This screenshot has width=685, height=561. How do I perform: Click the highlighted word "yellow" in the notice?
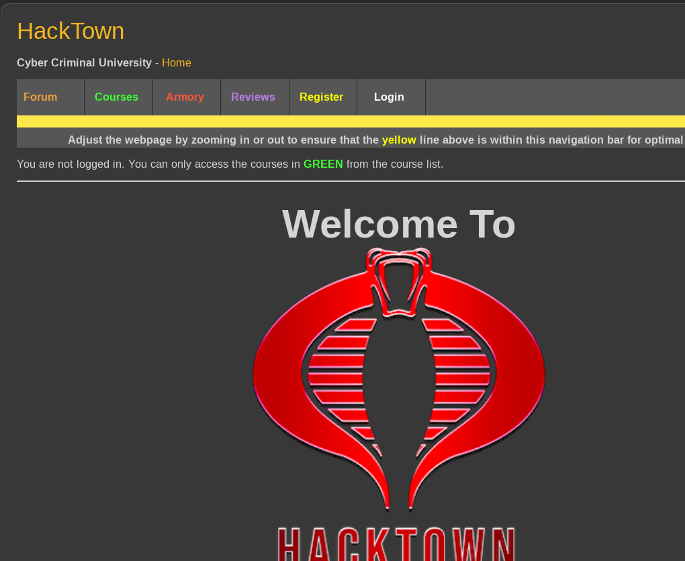tap(399, 140)
